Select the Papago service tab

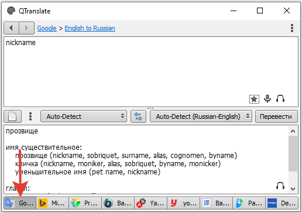click(249, 203)
